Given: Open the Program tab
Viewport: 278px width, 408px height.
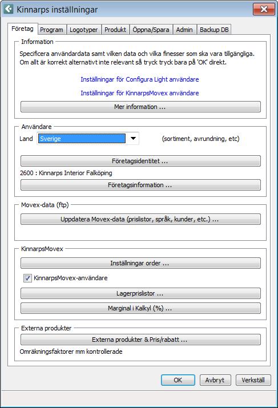Looking at the screenshot, I should [x=51, y=30].
